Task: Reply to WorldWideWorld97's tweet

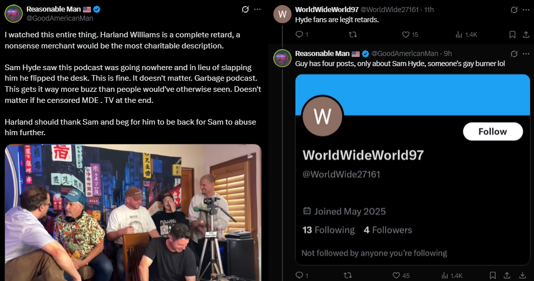Action: point(302,34)
